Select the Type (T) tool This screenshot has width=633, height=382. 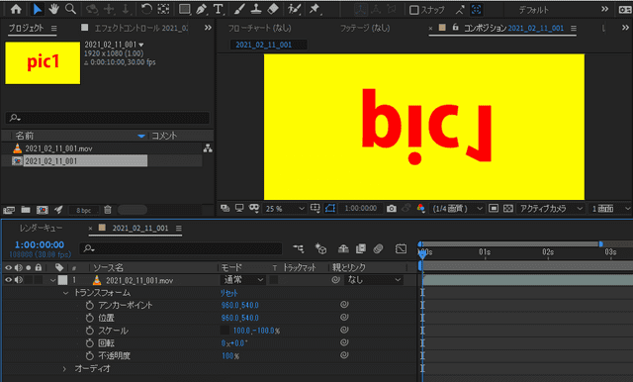pos(218,9)
